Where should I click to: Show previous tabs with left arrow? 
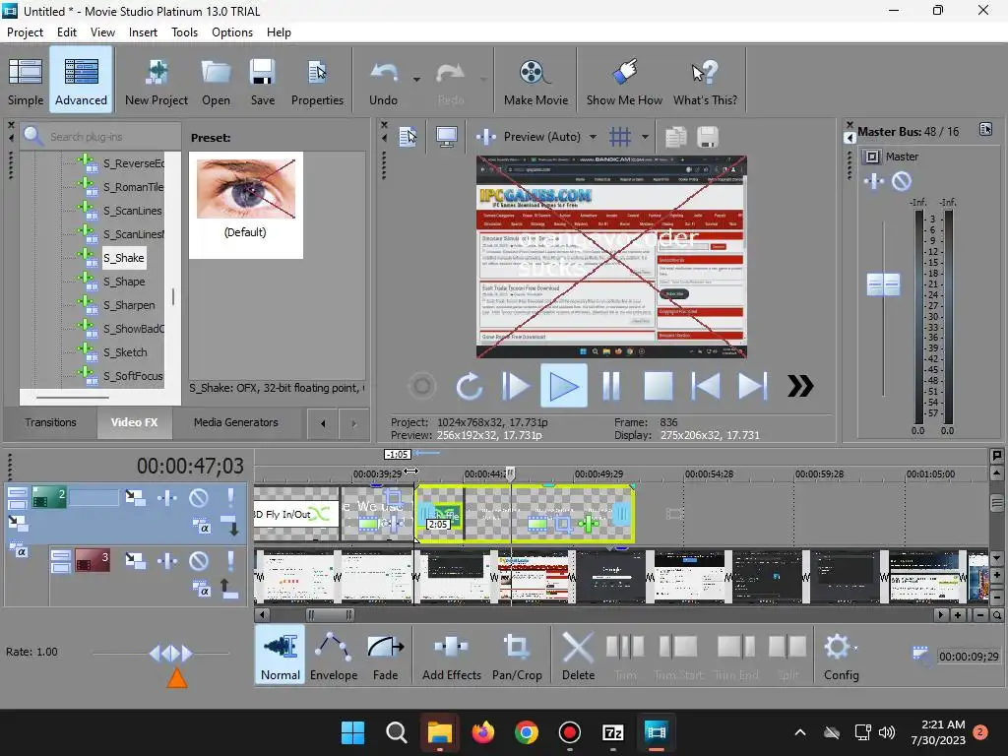(x=323, y=423)
